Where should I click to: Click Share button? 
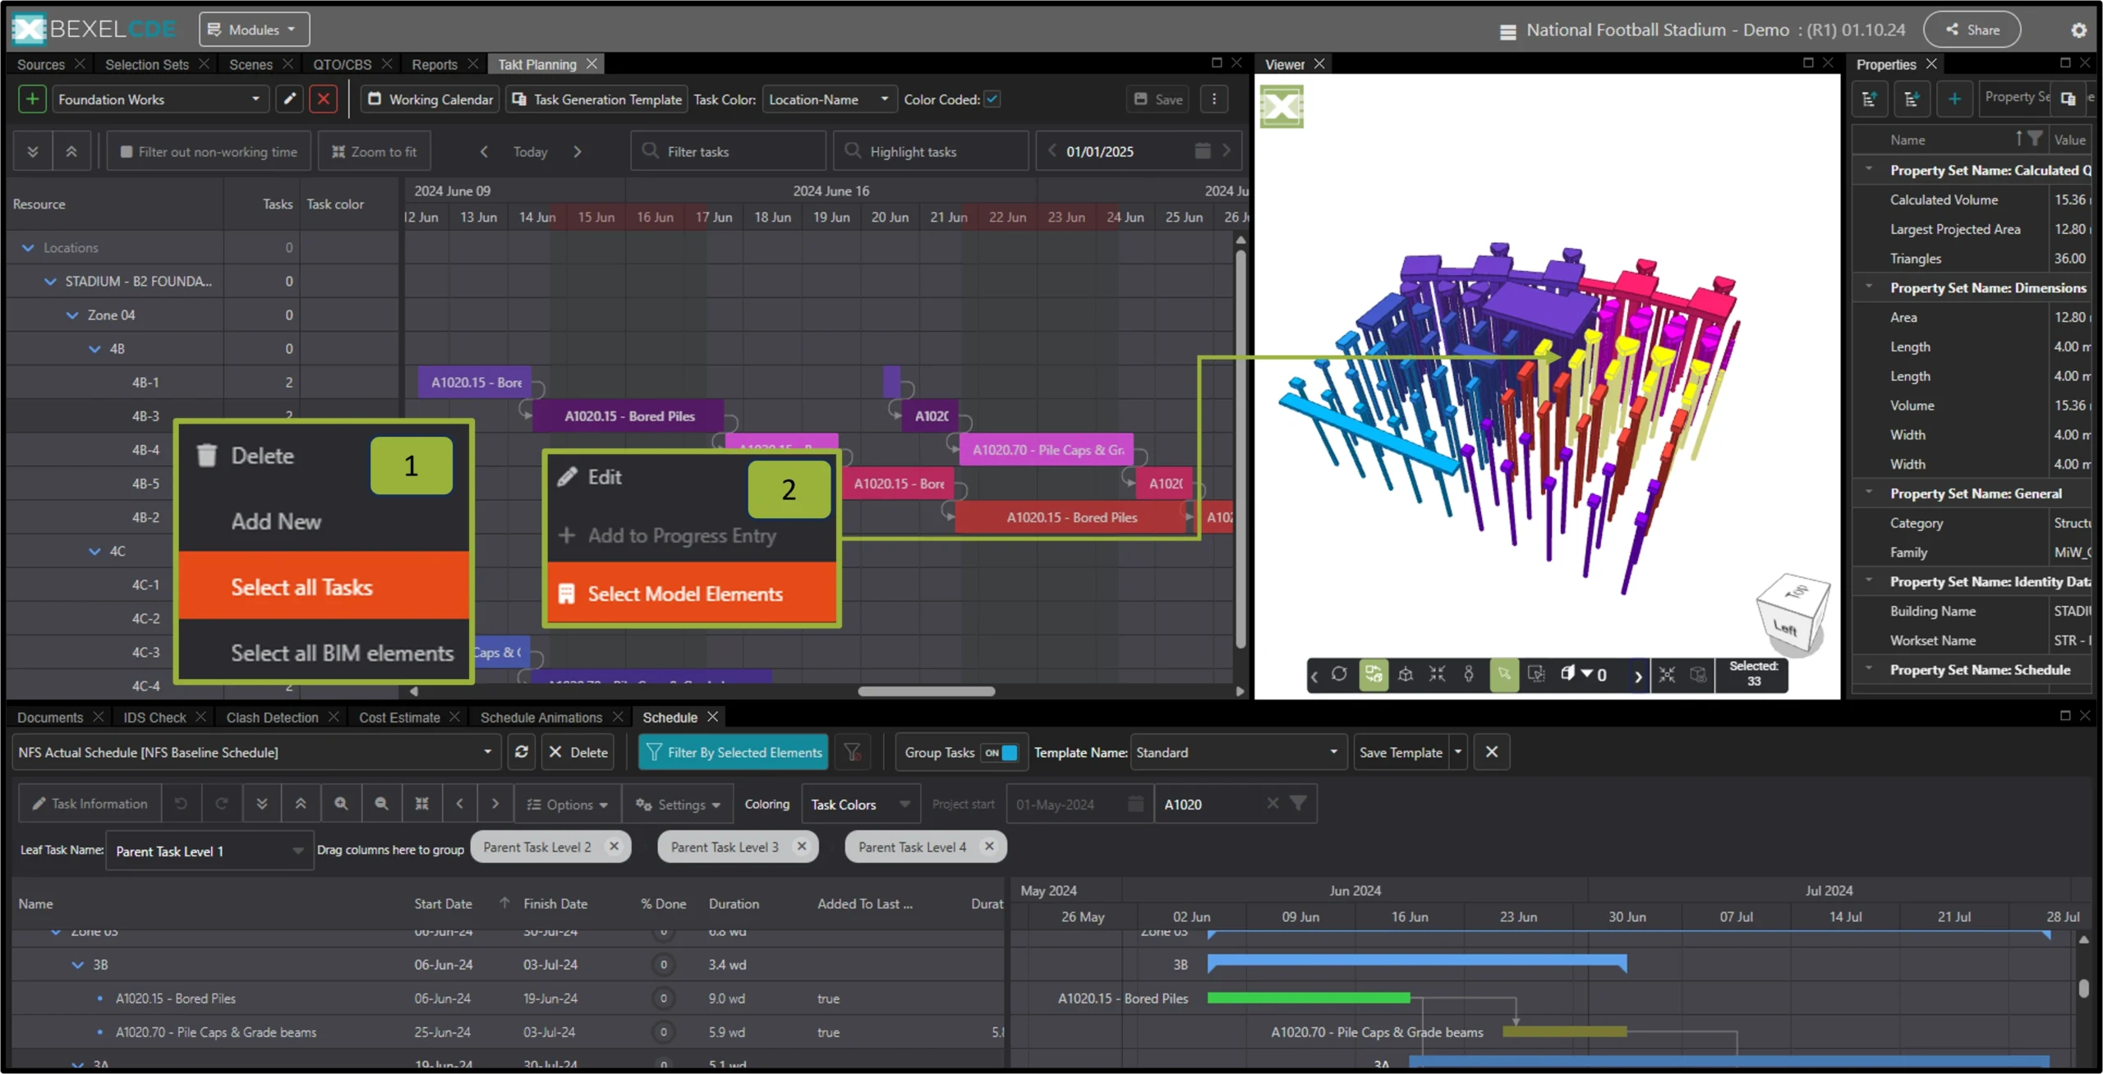[x=1972, y=30]
